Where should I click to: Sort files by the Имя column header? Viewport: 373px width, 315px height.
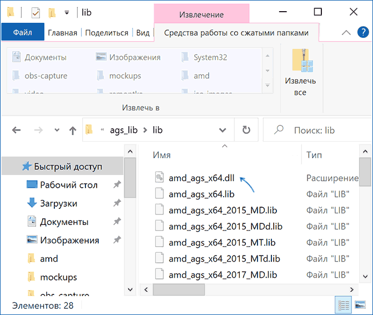[162, 155]
